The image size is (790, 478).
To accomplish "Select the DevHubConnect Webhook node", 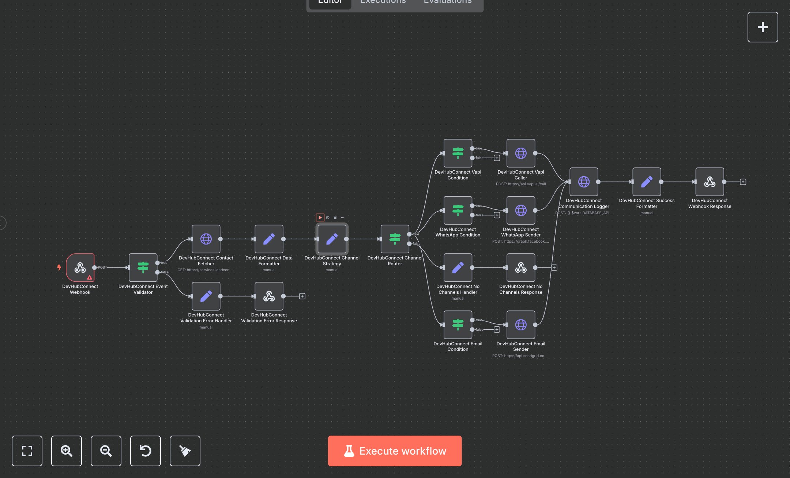I will 80,268.
